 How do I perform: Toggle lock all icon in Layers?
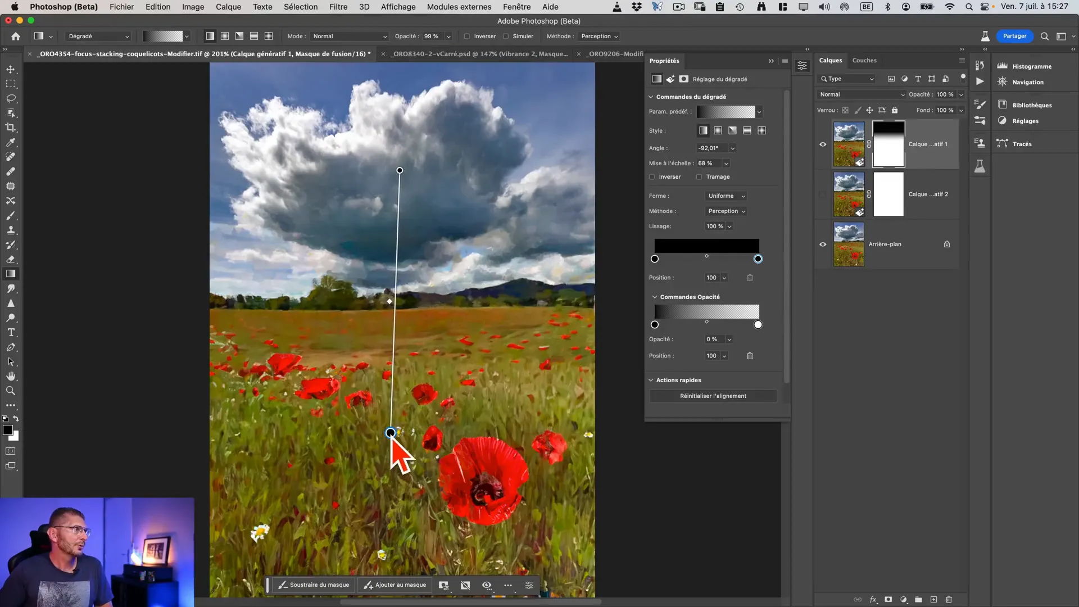[895, 110]
